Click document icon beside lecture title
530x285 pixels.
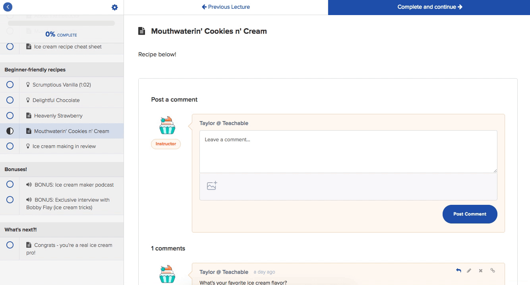[141, 31]
